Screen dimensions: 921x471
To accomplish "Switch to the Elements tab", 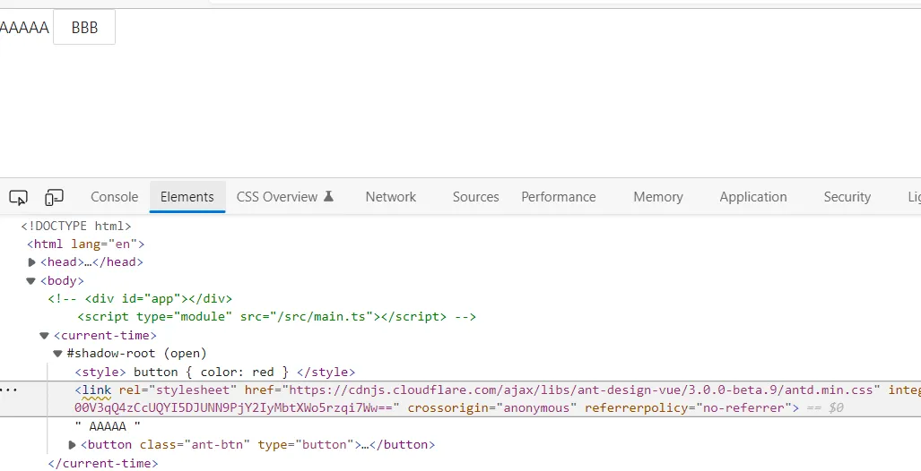I will [x=187, y=197].
